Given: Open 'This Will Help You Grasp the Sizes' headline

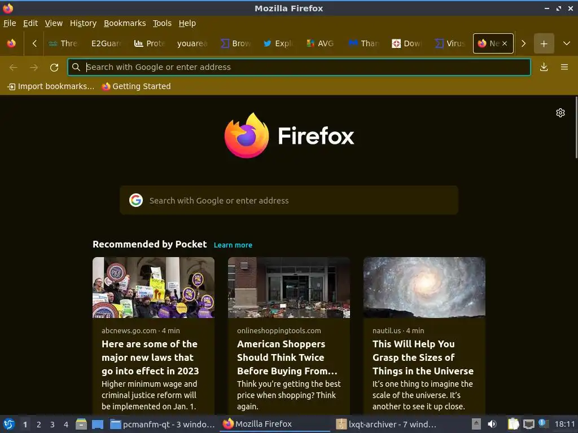Looking at the screenshot, I should tap(423, 357).
